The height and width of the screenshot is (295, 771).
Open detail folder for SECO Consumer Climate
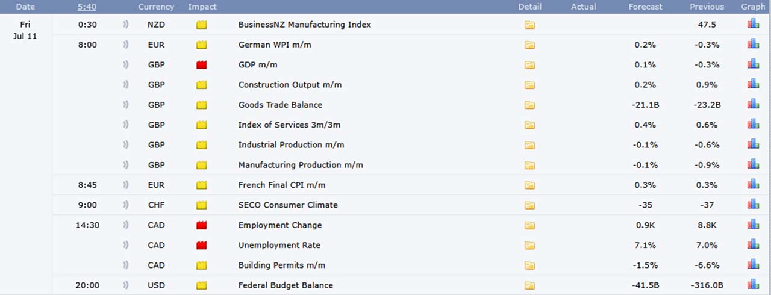[x=529, y=205]
